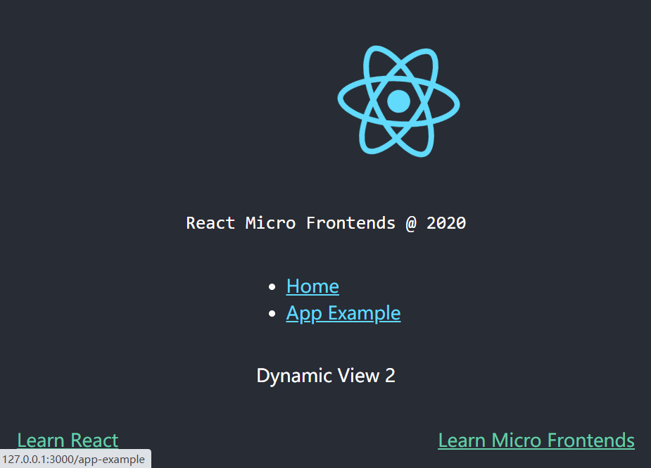Open the Learn Micro Frontends link
The width and height of the screenshot is (651, 468).
pyautogui.click(x=536, y=440)
